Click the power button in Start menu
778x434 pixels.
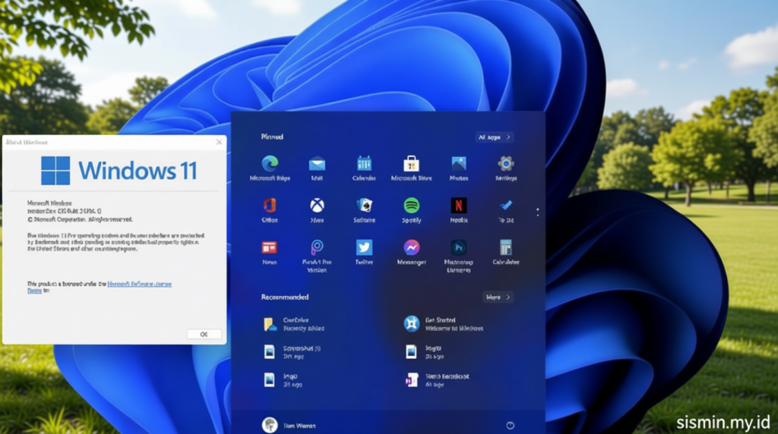pyautogui.click(x=511, y=426)
